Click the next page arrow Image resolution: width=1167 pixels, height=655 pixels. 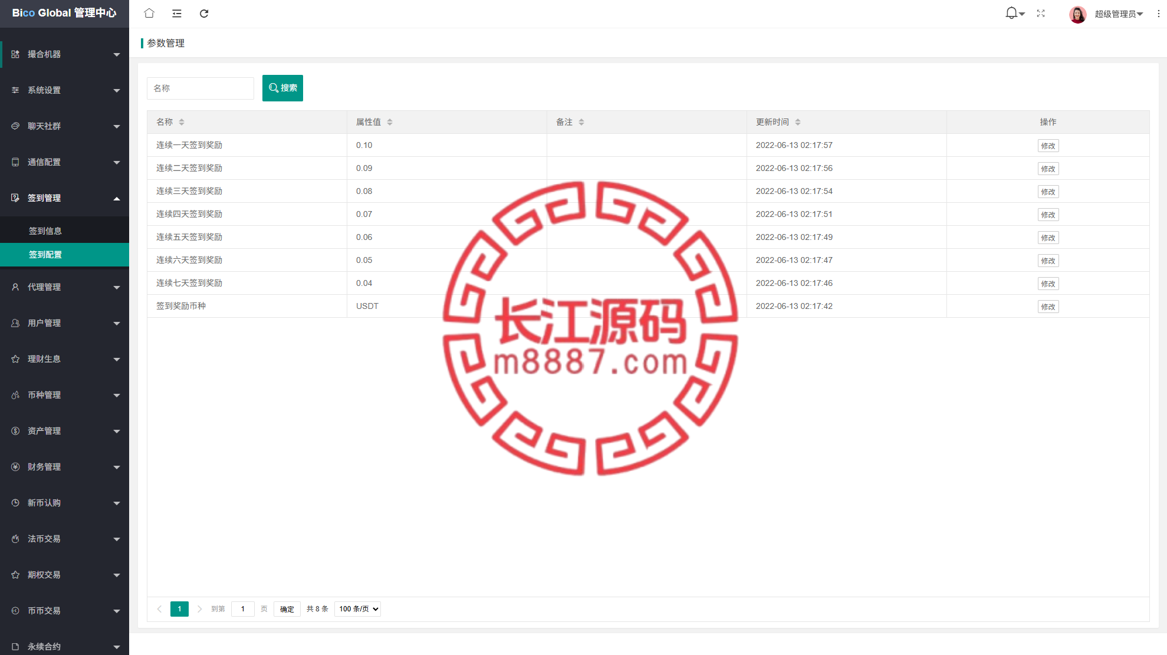click(199, 609)
